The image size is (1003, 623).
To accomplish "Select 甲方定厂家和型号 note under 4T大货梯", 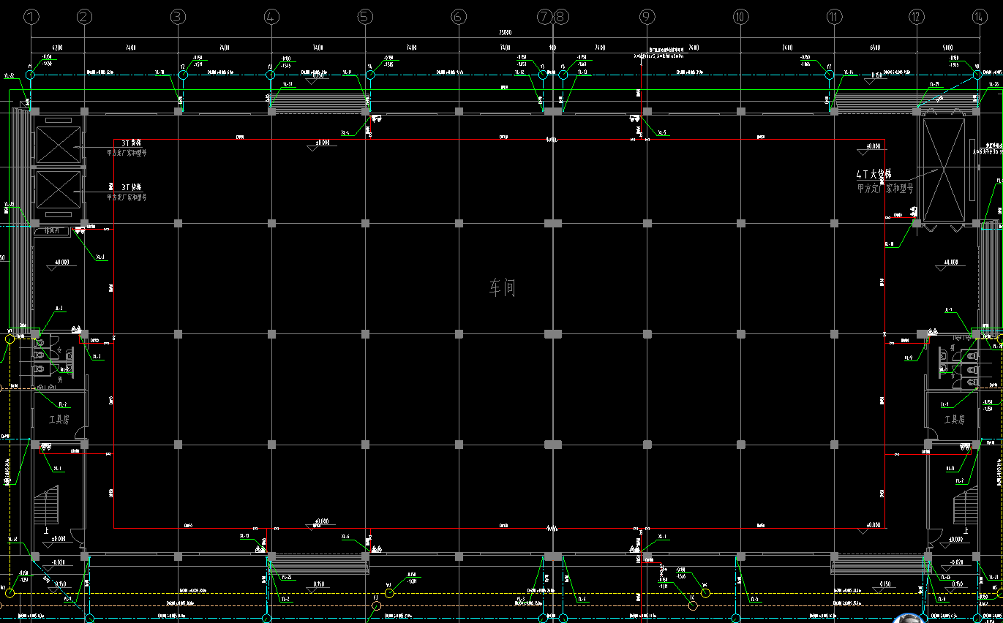I will pos(885,188).
